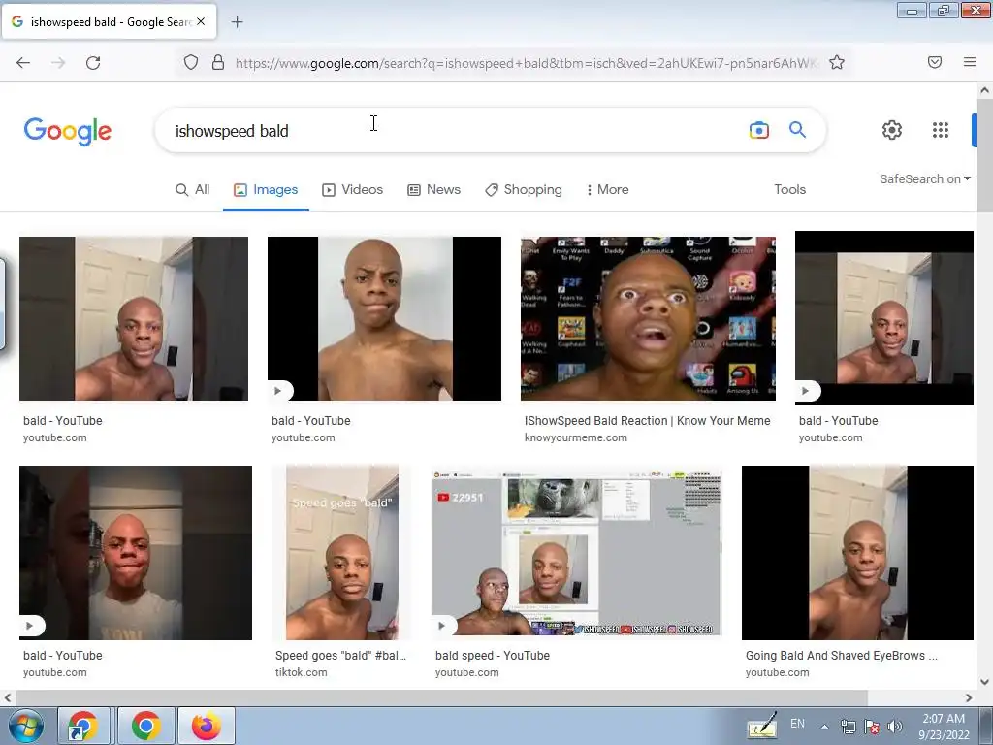This screenshot has height=745, width=993.
Task: Click the tiktok.com source link
Action: 301,673
